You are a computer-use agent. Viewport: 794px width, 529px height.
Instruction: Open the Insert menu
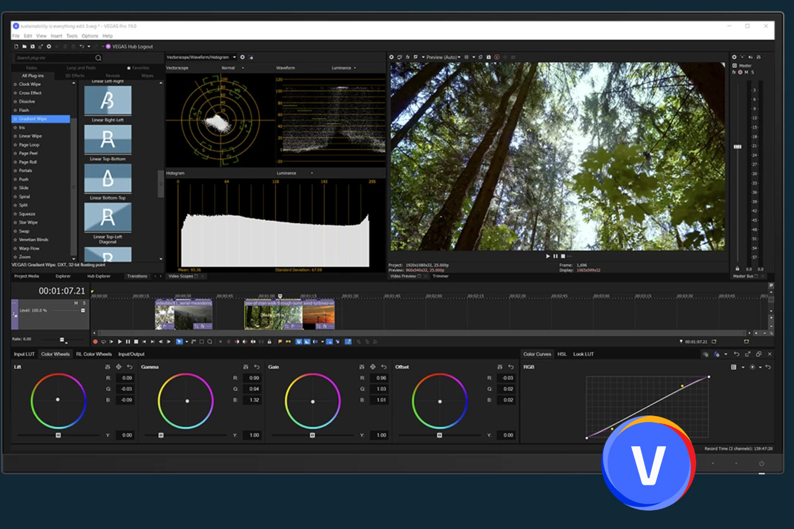point(56,36)
